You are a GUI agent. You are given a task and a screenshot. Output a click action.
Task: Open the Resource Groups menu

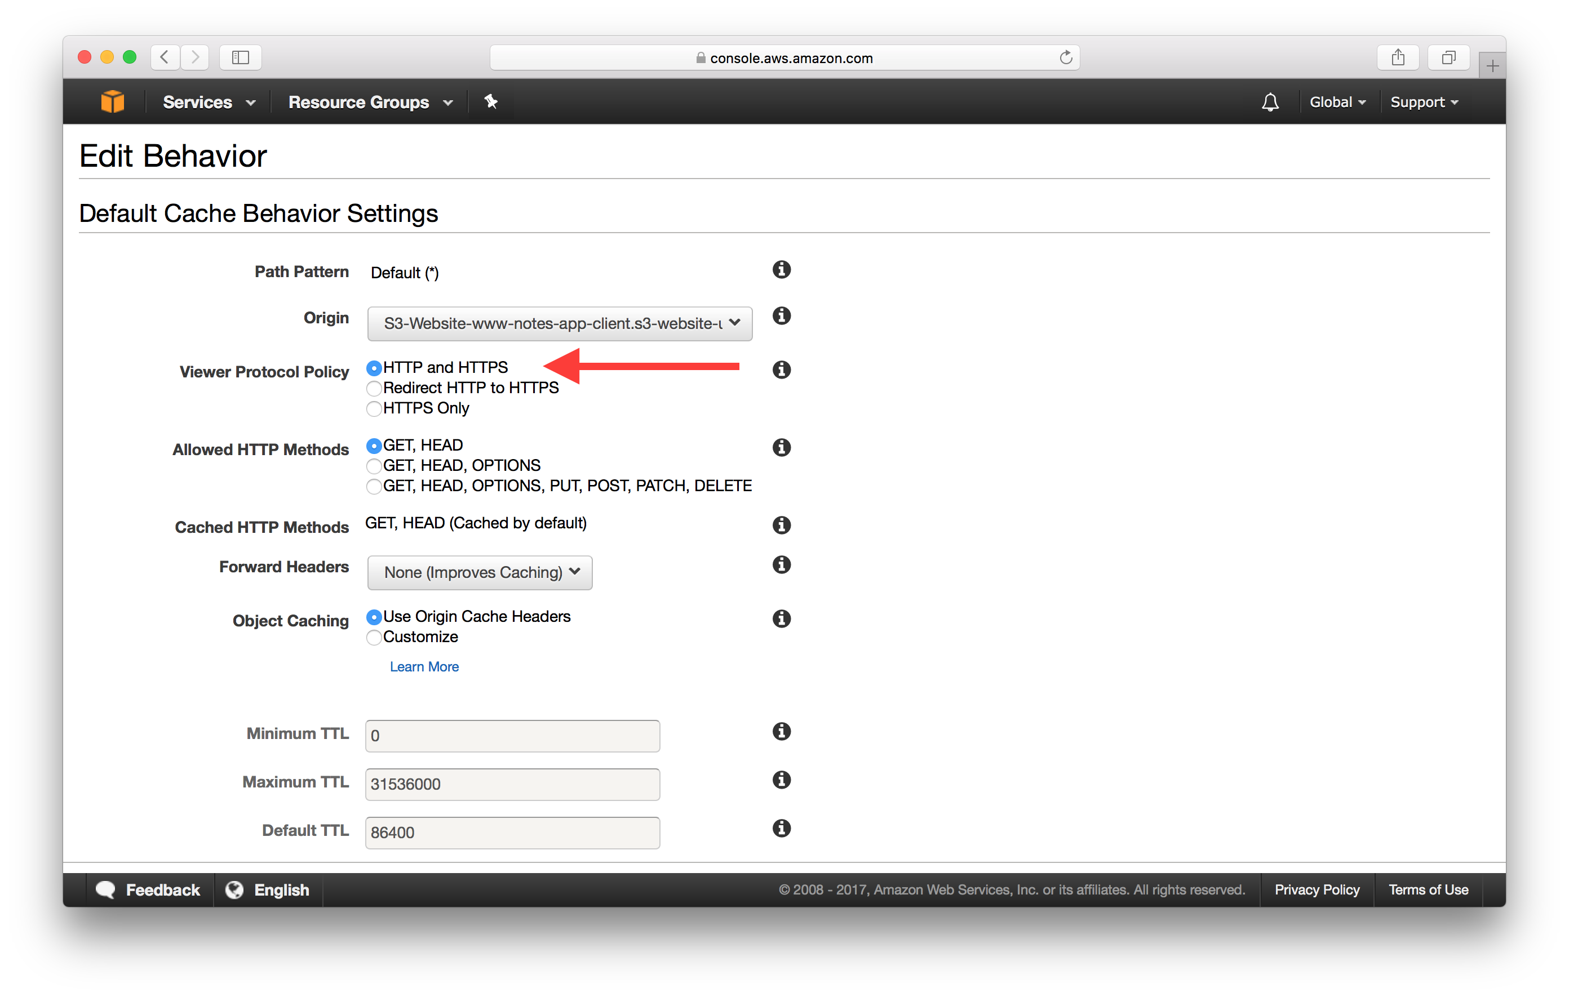(x=336, y=102)
